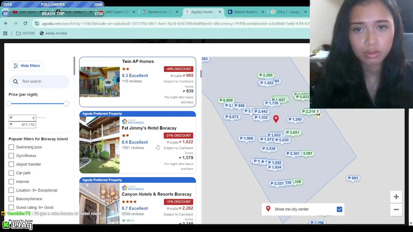Select the ₱ 2,280 map price marker
Image resolution: width=413 pixels, height=232 pixels.
(x=266, y=75)
